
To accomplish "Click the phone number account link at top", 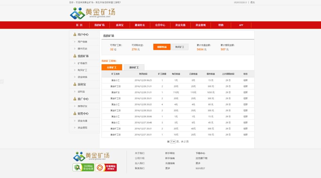I will click(x=240, y=3).
